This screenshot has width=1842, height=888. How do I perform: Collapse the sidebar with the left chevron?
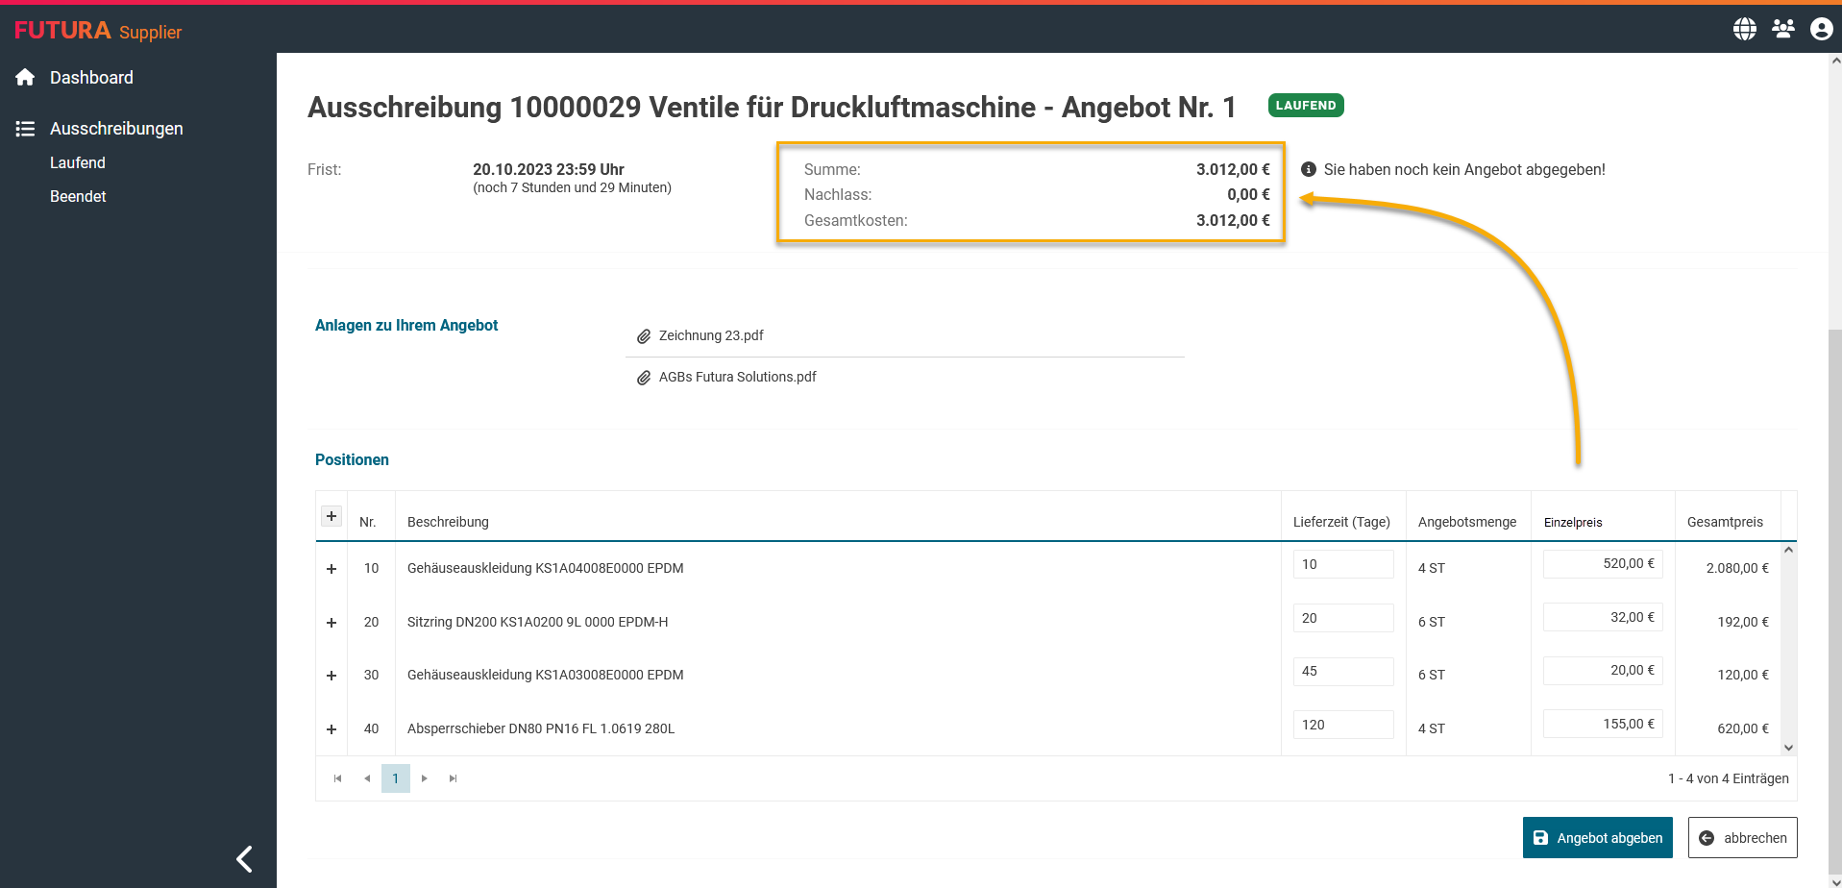[245, 858]
